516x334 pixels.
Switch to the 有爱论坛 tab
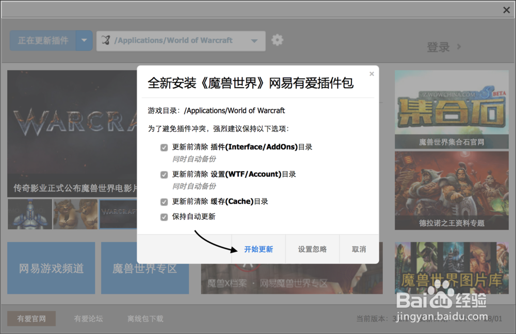pos(88,319)
